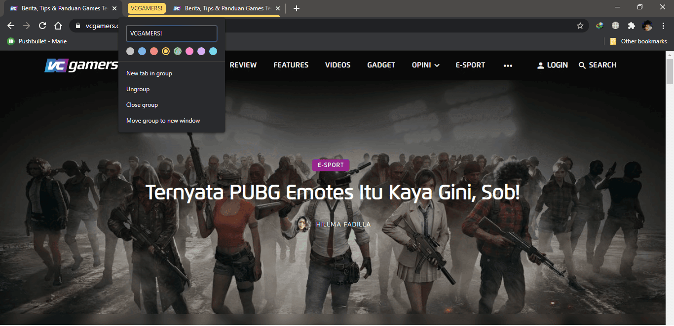674x326 pixels.
Task: Reload the current page
Action: tap(42, 26)
